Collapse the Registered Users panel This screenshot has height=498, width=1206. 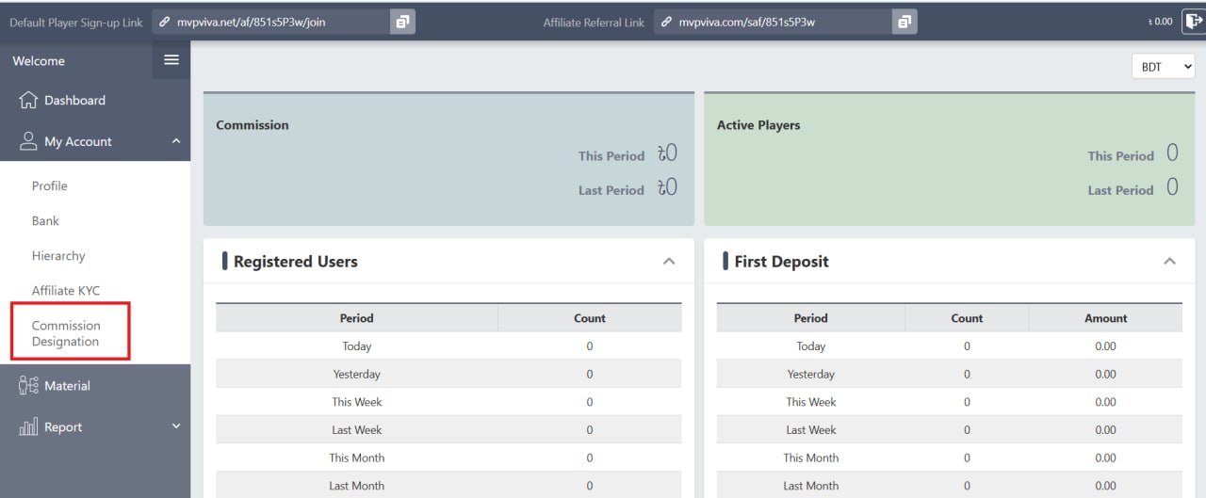669,262
